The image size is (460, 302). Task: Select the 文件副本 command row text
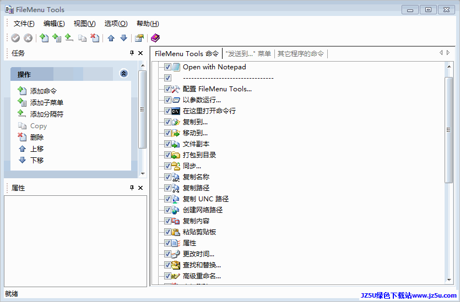196,144
